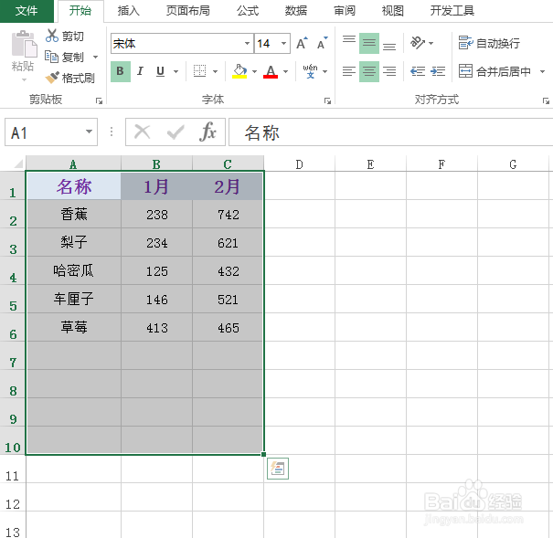Switch to the 审阅 tab
This screenshot has width=553, height=538.
click(345, 11)
